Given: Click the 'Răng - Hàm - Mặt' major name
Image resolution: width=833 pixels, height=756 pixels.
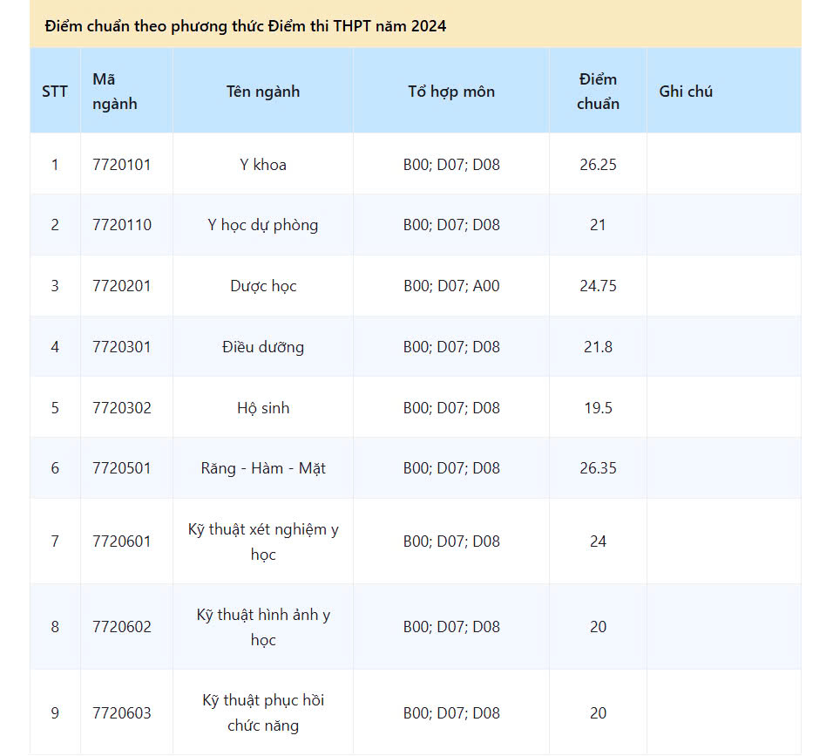Looking at the screenshot, I should click(263, 468).
